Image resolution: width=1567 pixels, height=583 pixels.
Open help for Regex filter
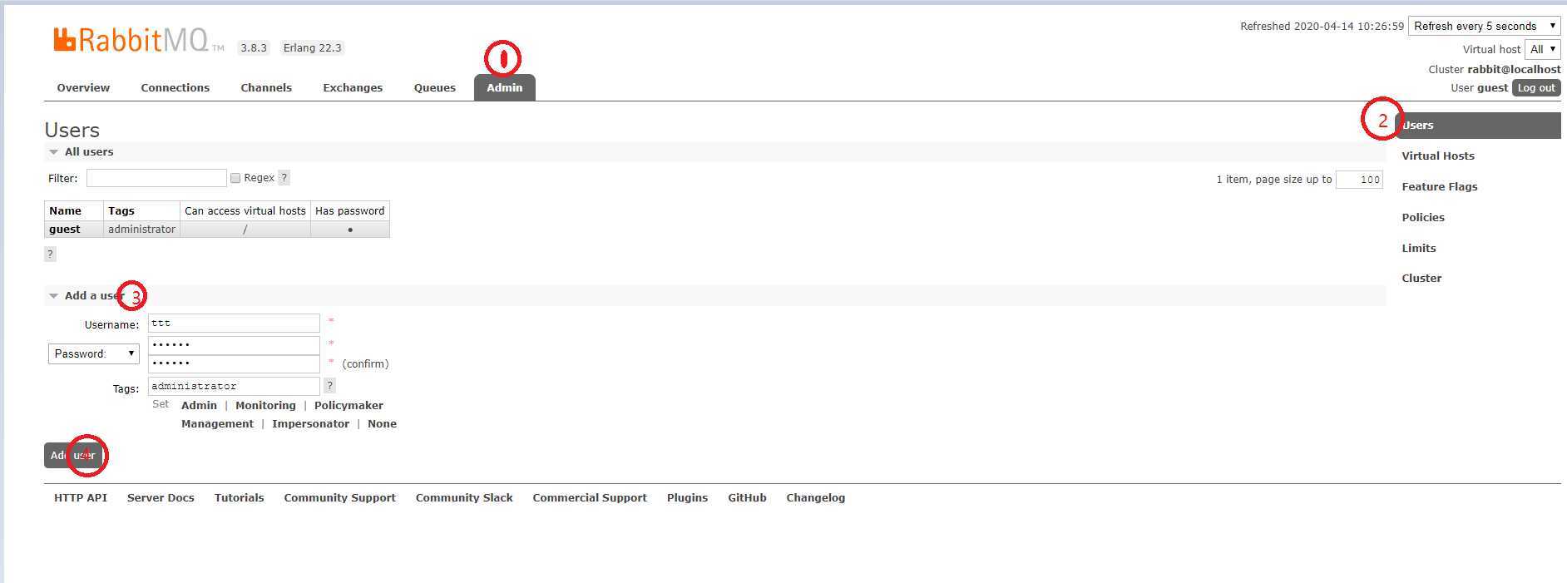(x=284, y=177)
